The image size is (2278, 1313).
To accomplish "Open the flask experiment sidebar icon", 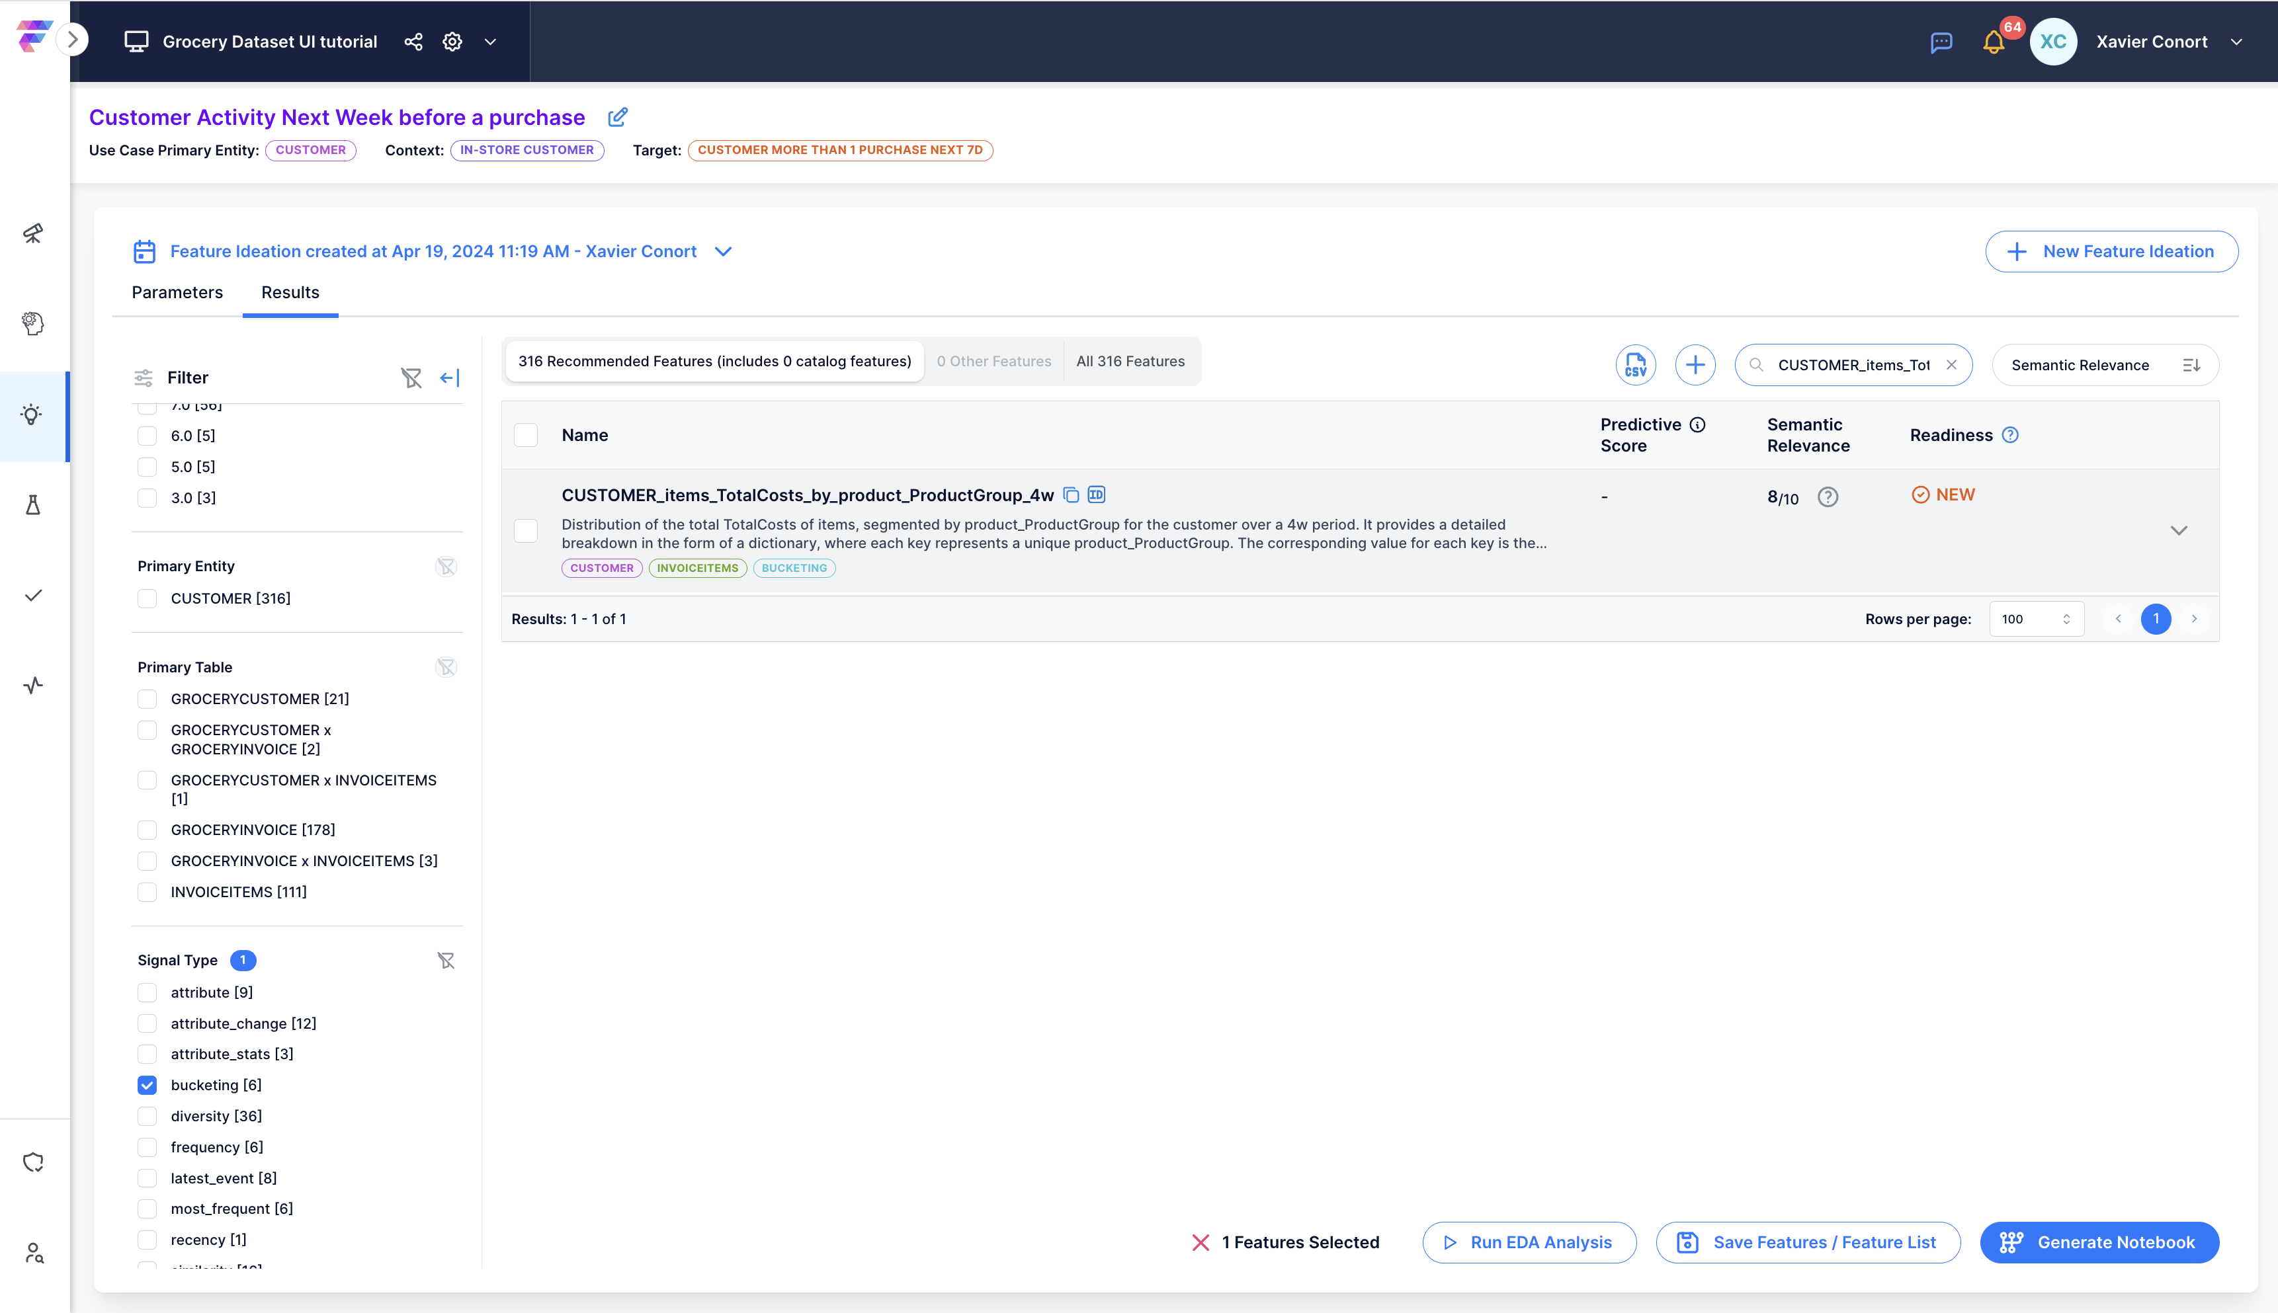I will point(33,505).
